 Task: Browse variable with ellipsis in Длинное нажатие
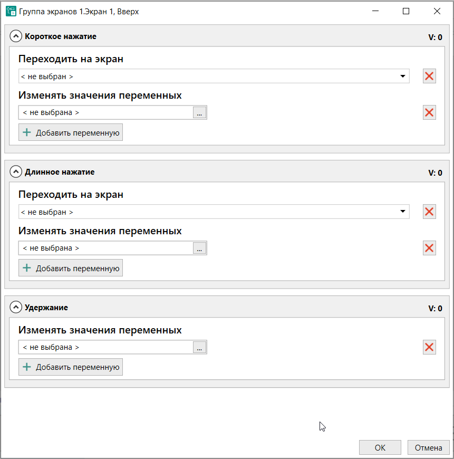tap(199, 248)
